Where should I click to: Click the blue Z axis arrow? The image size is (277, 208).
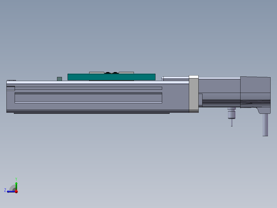click(x=10, y=192)
